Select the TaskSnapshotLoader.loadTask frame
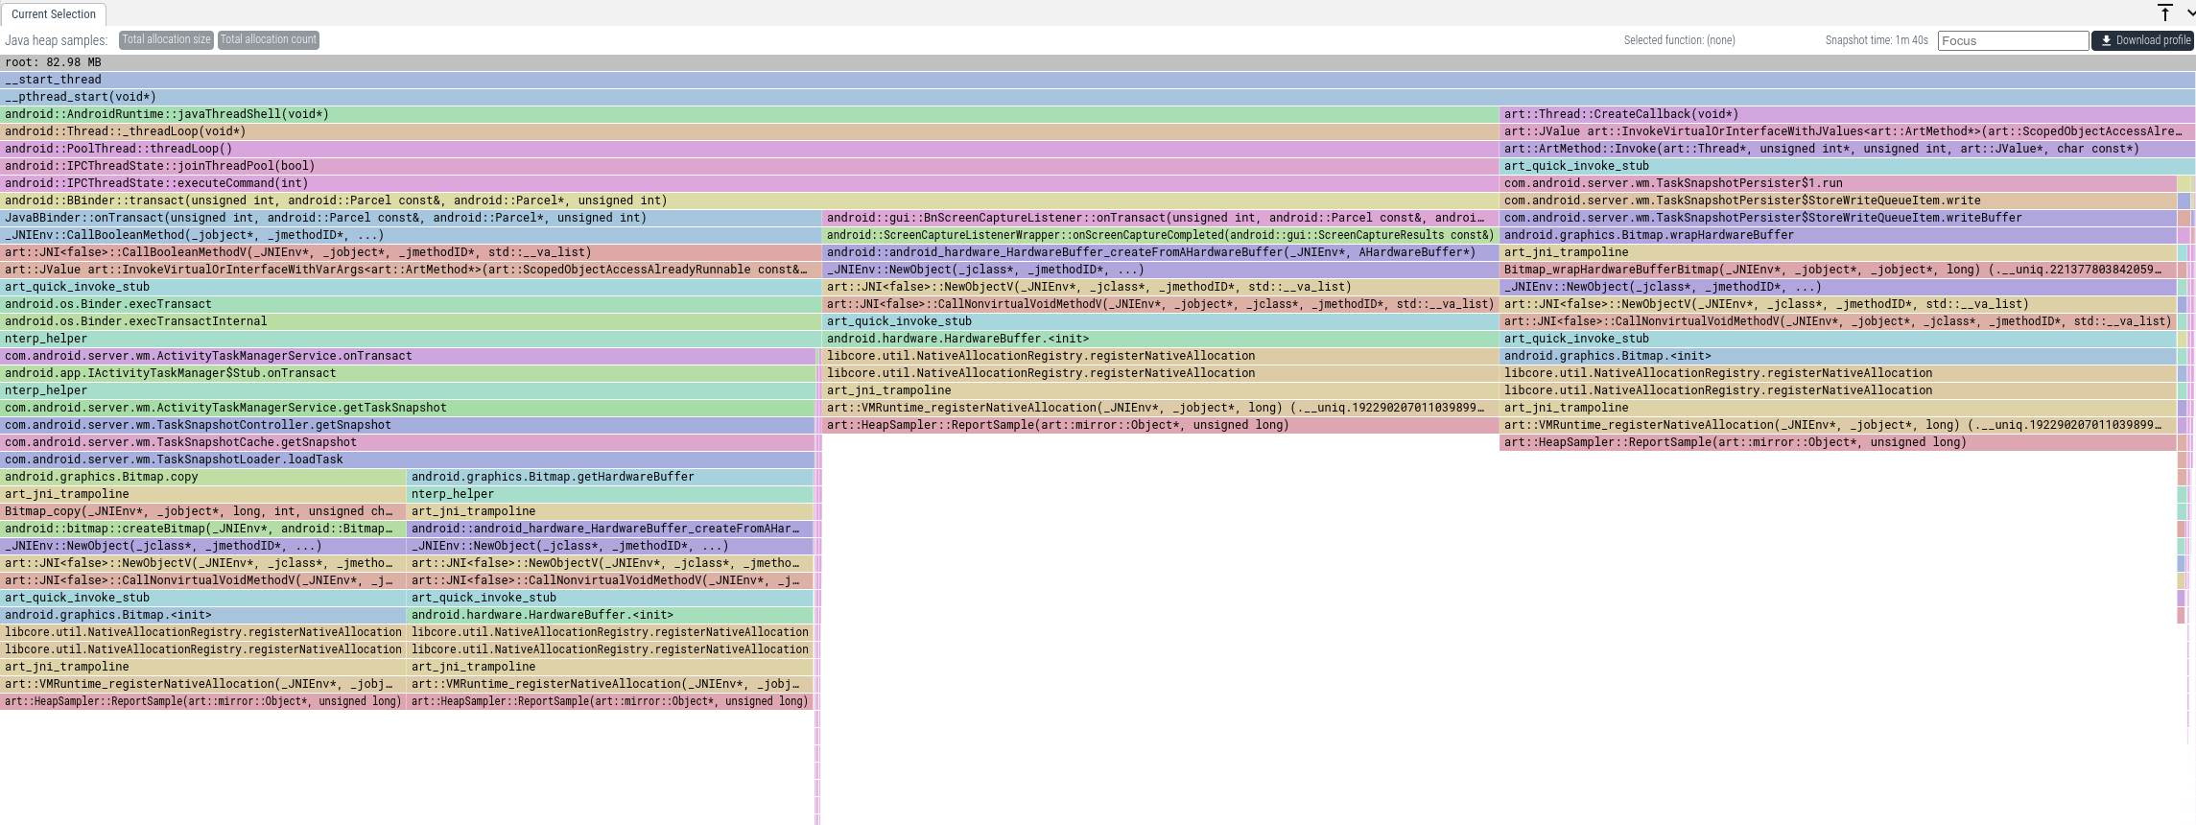Viewport: 2196px width, 825px height. 408,460
